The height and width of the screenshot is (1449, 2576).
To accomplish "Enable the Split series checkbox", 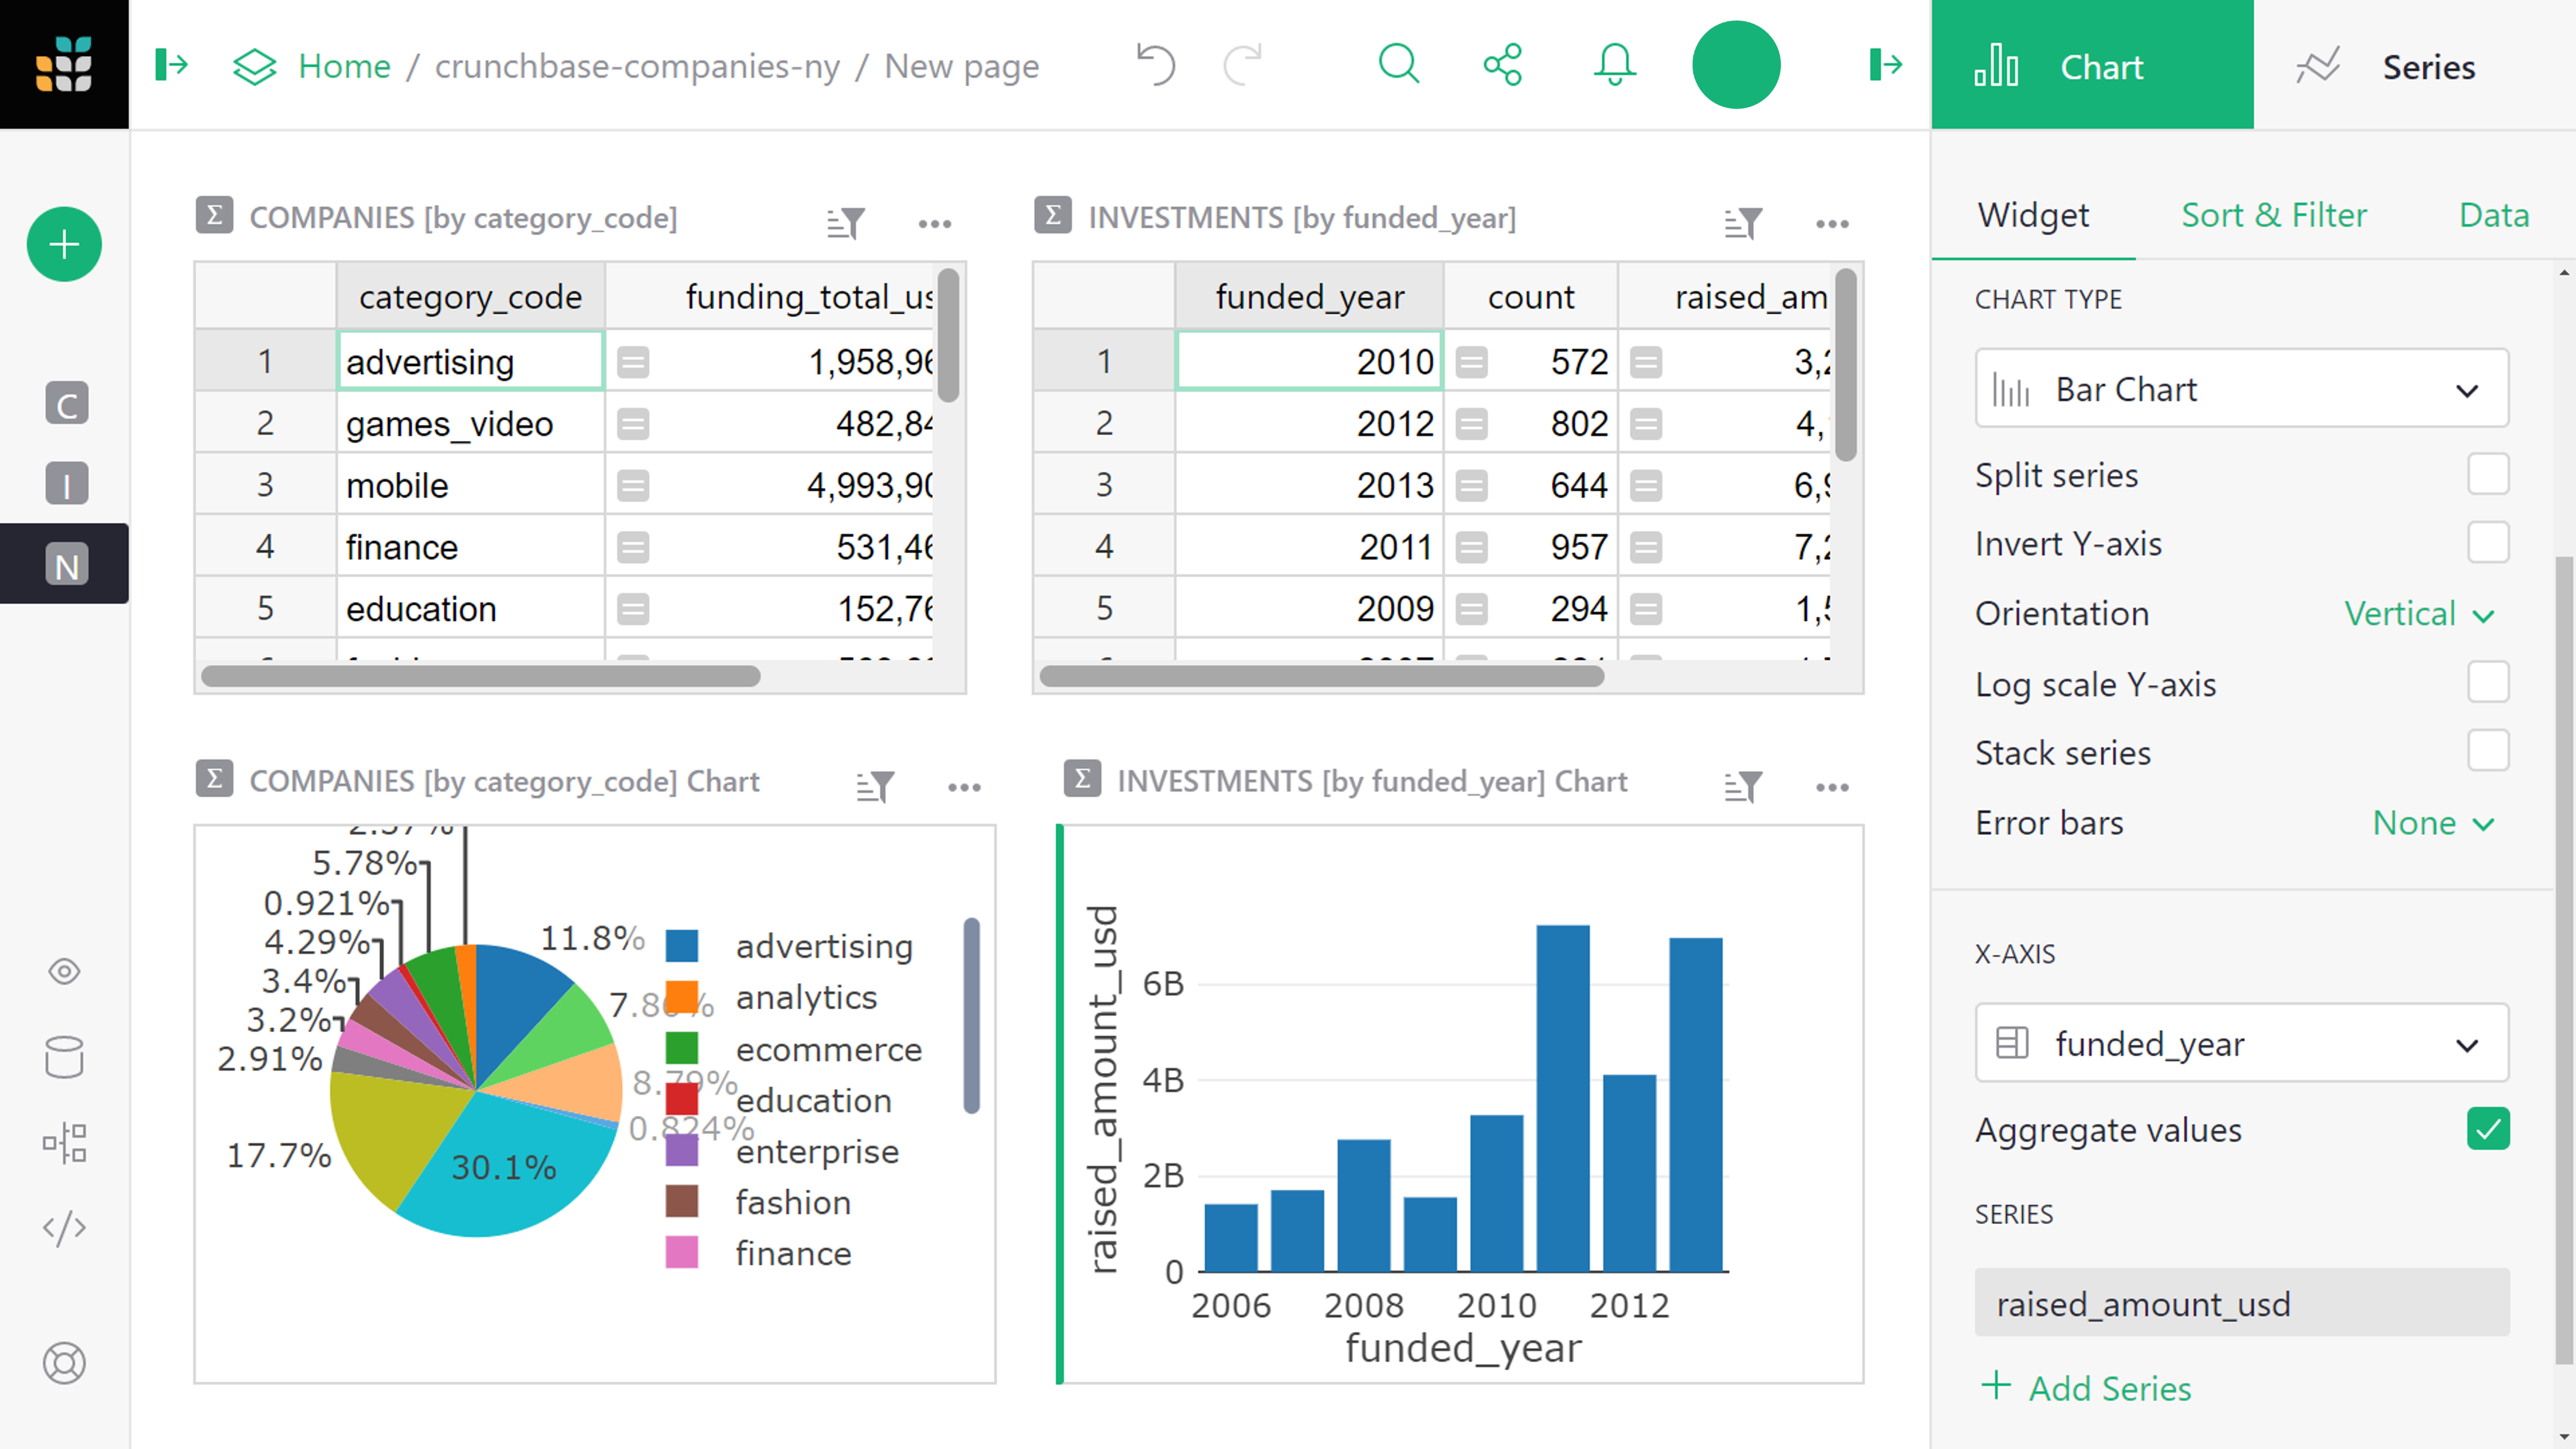I will point(2487,474).
